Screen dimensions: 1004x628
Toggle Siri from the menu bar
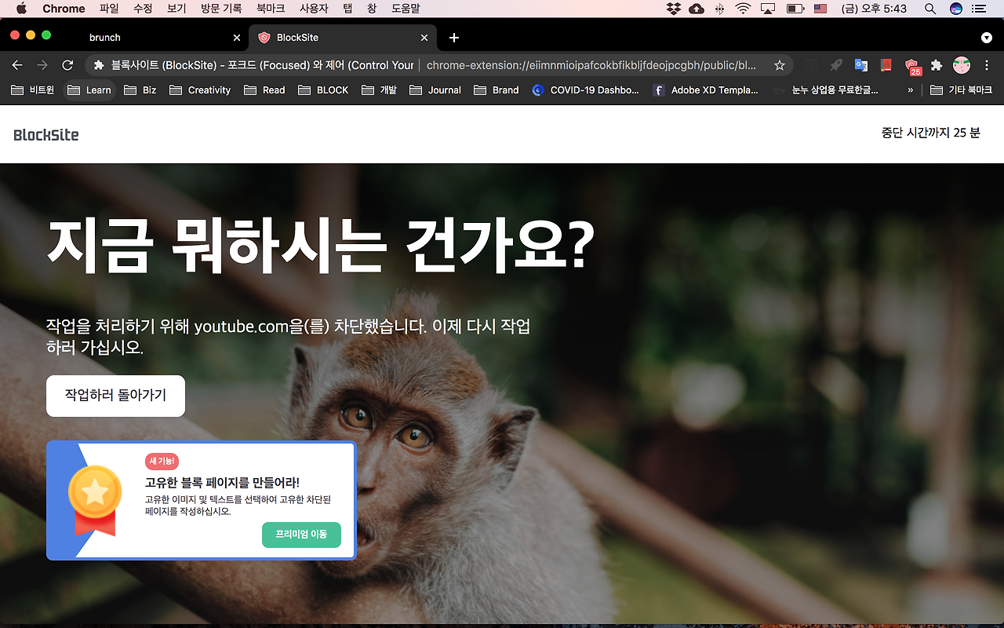tap(955, 9)
